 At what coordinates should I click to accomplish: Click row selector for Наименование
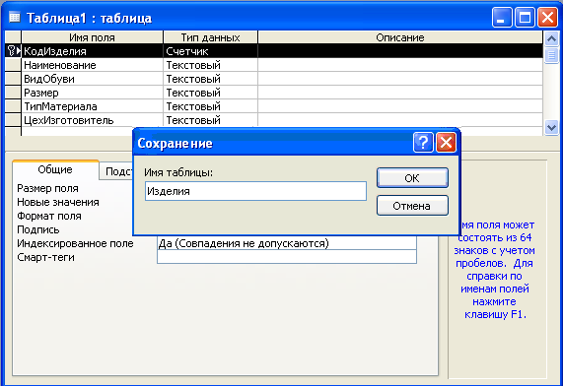coord(13,65)
